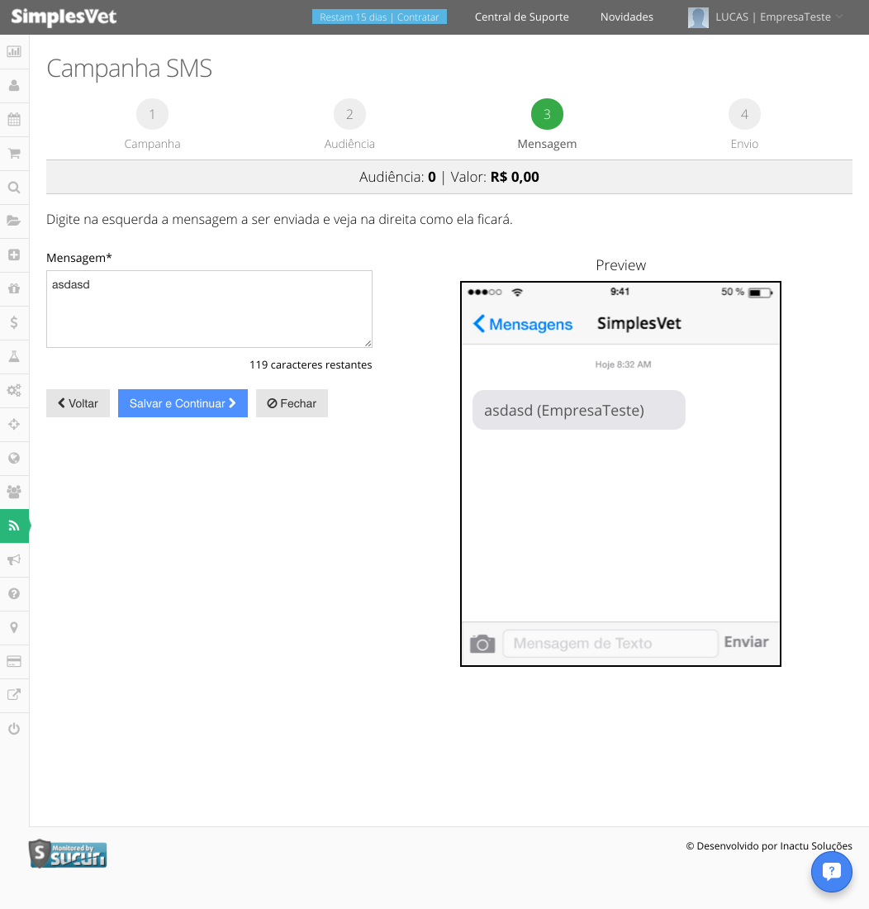Open Central de Suporte link

coord(522,17)
